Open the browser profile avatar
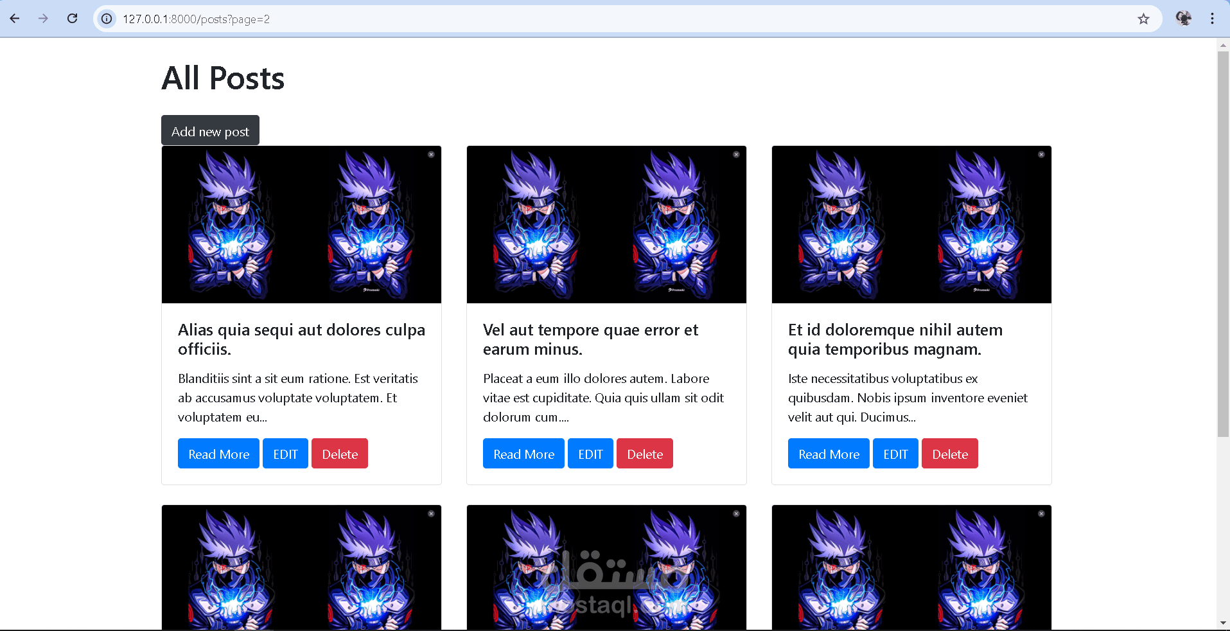Viewport: 1230px width, 631px height. 1183,19
